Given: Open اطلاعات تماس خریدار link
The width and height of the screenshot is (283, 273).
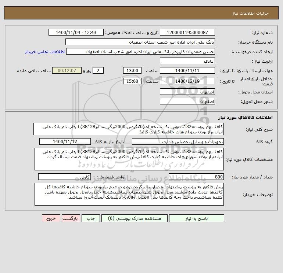Looking at the screenshot, I should (x=45, y=52).
